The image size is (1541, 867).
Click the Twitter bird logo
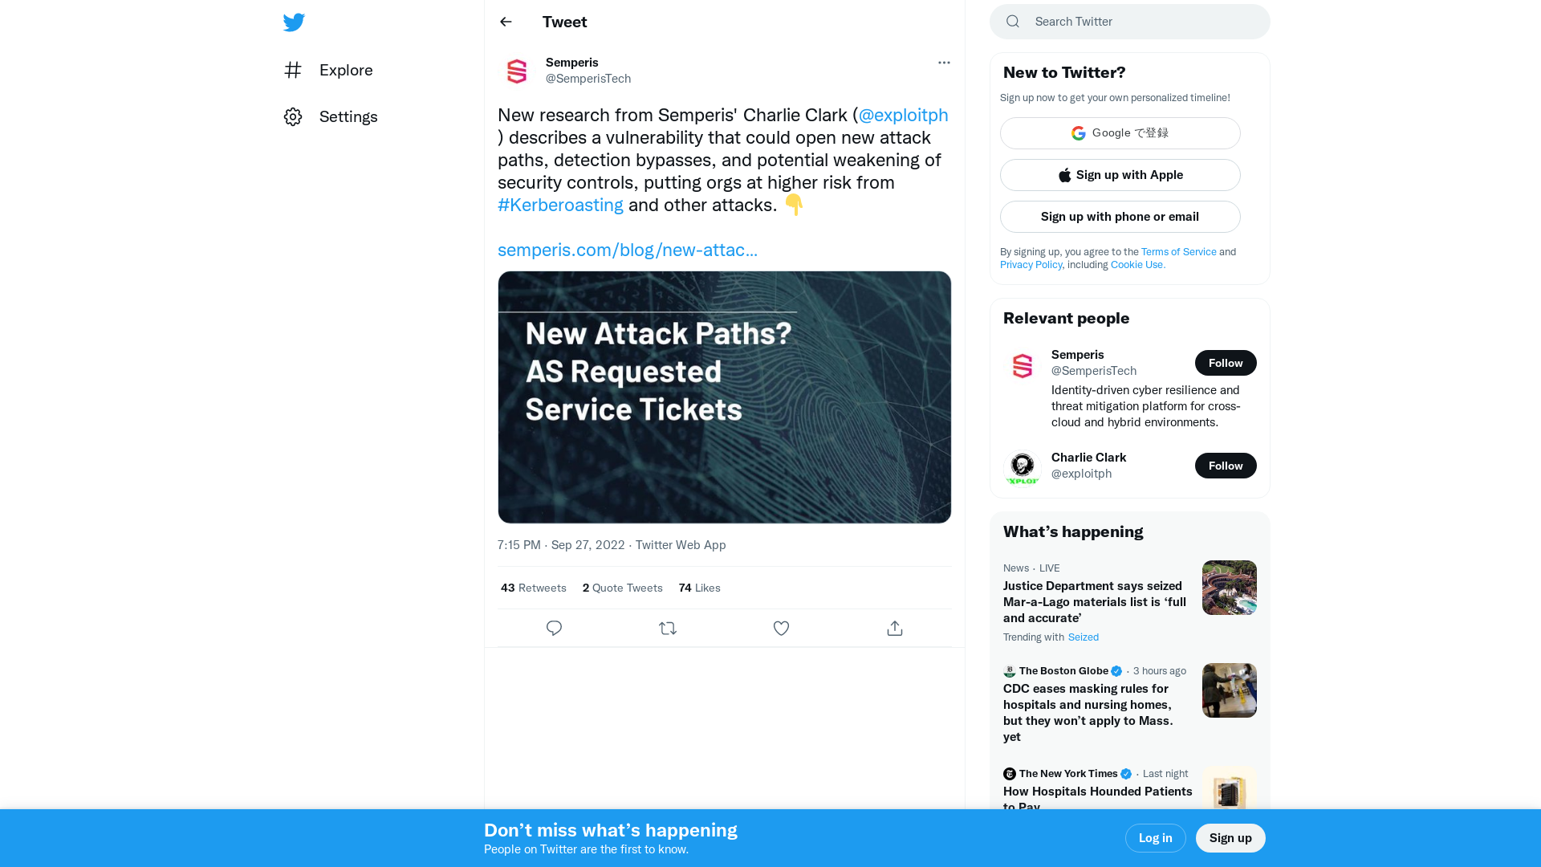pyautogui.click(x=294, y=22)
